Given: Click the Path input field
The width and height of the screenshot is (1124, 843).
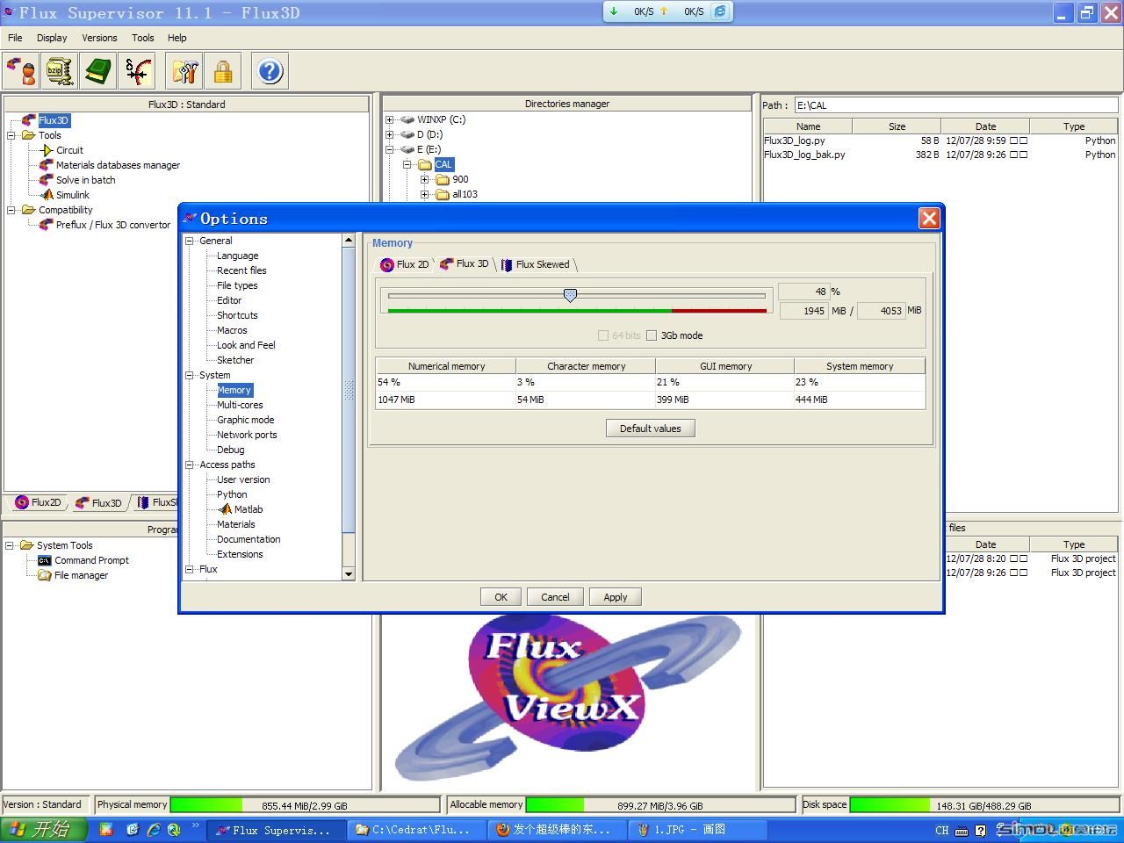Looking at the screenshot, I should coord(957,105).
